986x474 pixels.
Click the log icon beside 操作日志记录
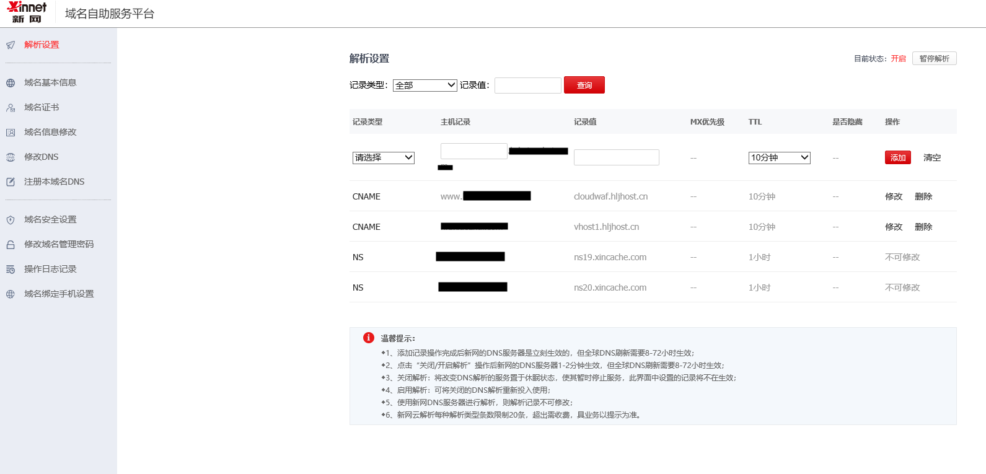coord(11,270)
